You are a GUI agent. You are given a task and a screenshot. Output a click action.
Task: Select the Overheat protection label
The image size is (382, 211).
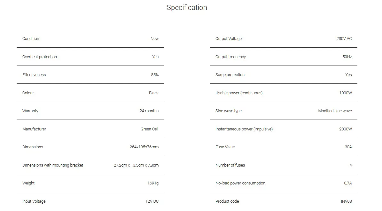(x=40, y=57)
